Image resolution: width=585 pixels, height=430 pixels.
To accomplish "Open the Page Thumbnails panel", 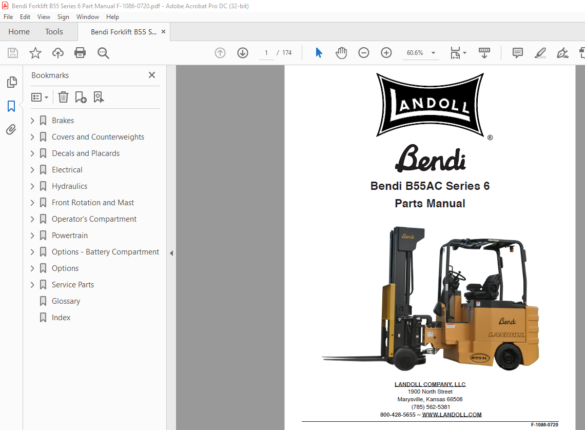I will pyautogui.click(x=12, y=82).
